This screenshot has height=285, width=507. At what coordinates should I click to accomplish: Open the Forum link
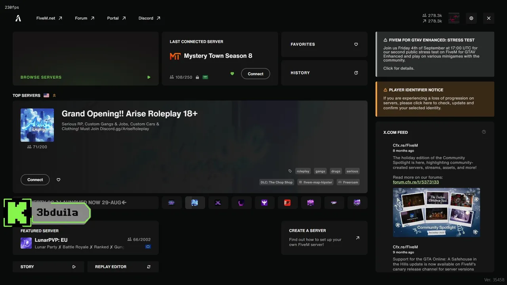(x=85, y=18)
